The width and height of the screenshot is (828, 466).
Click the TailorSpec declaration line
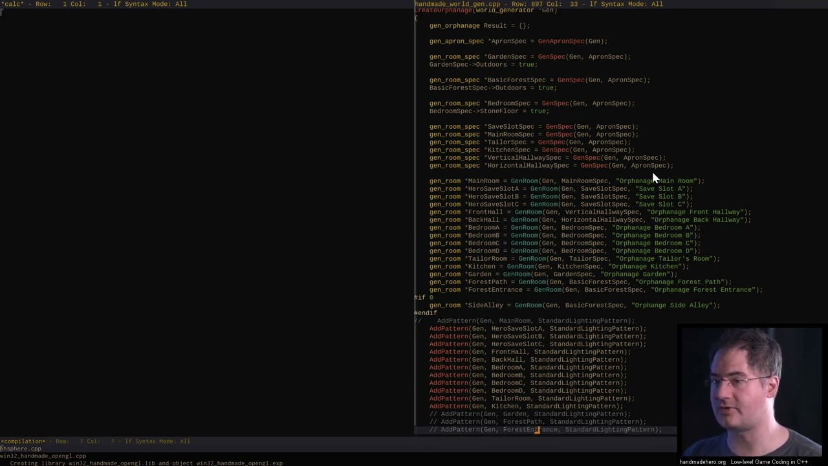[530, 142]
